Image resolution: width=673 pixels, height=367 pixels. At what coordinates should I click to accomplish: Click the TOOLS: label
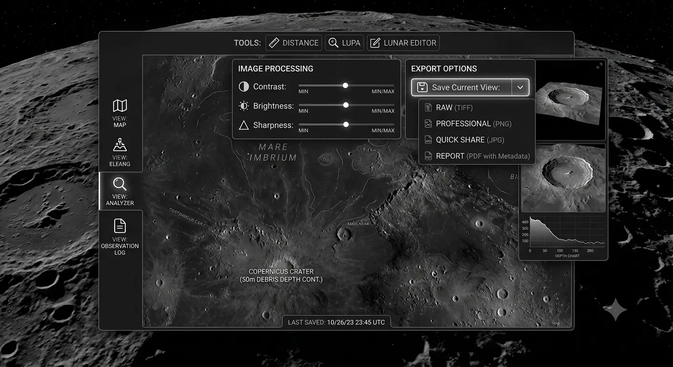click(248, 43)
